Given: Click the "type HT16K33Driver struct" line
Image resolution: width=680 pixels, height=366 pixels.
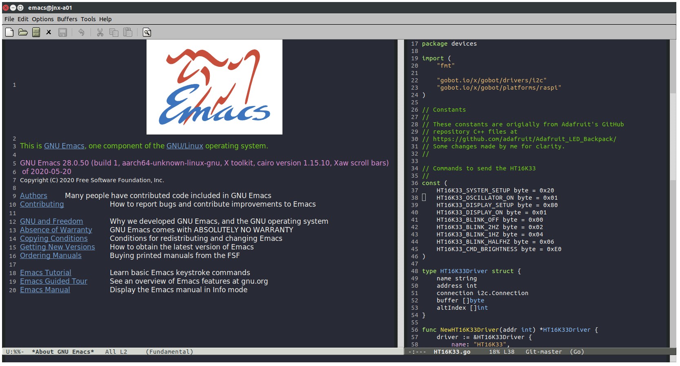Looking at the screenshot, I should (x=471, y=271).
